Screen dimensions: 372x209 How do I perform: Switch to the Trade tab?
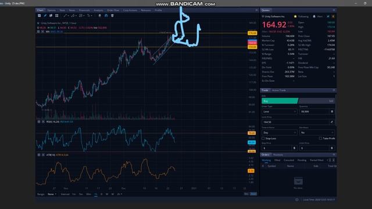tap(265, 91)
